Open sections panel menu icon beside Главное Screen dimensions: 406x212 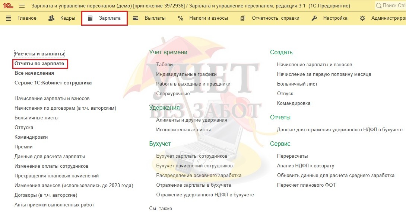[9, 18]
